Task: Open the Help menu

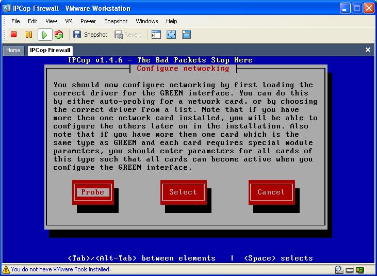Action: tap(171, 21)
